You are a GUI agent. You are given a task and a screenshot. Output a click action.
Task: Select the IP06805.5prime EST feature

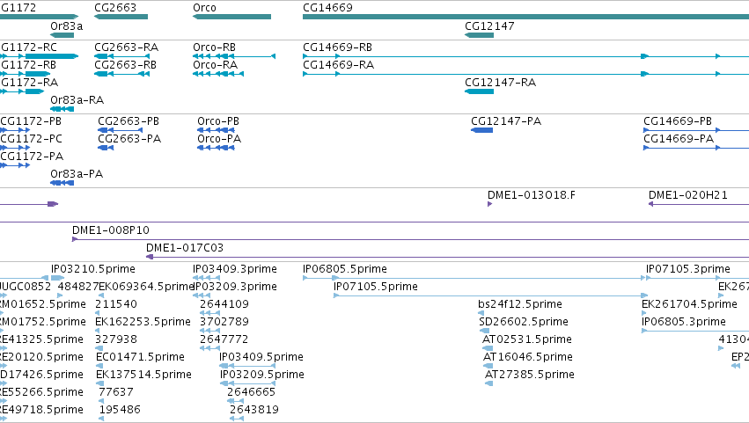(474, 278)
